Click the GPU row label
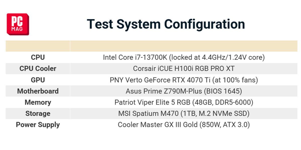This screenshot has width=301, height=150. pyautogui.click(x=38, y=80)
